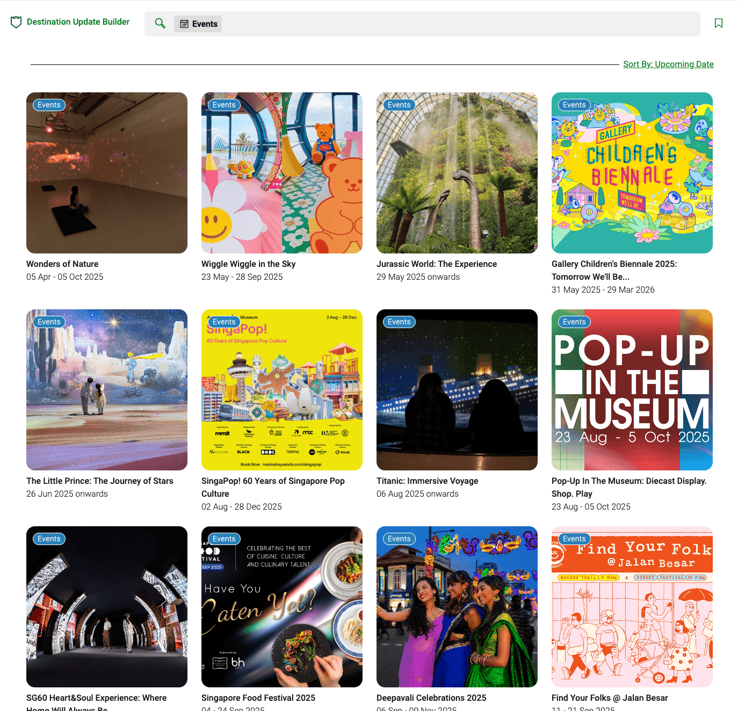Click The Little Prince event image
This screenshot has width=738, height=711.
tap(106, 389)
